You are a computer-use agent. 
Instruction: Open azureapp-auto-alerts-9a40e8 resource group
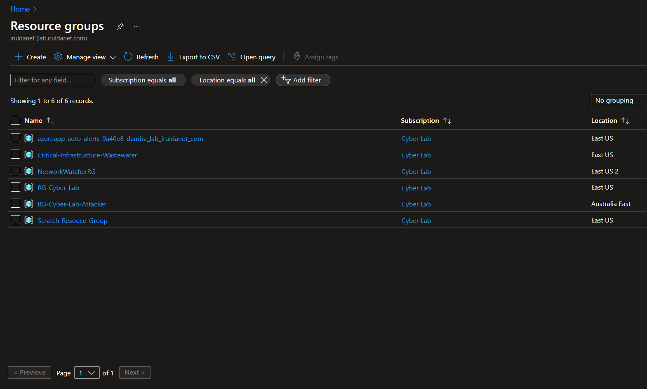120,138
